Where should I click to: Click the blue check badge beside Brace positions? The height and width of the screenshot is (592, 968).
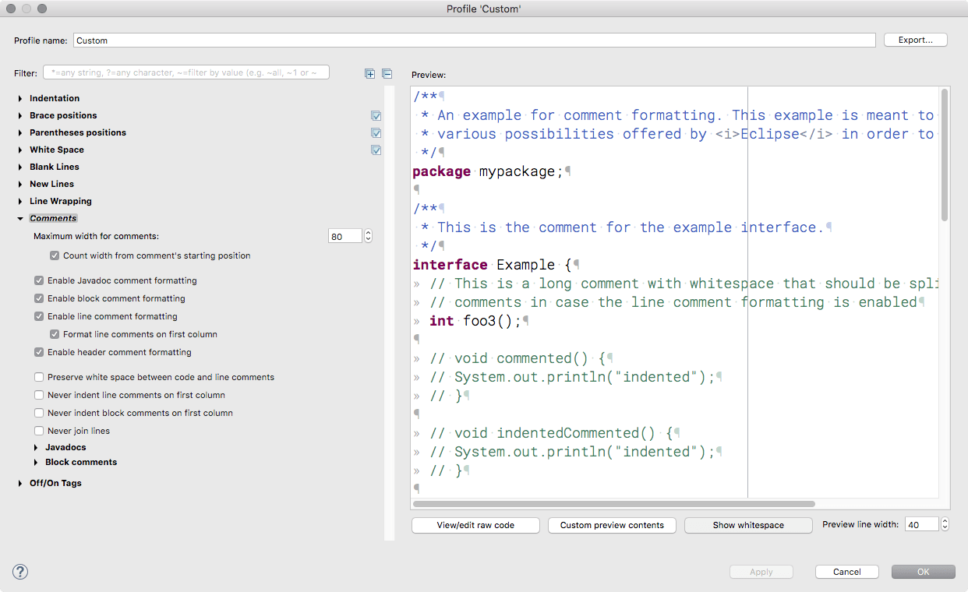point(376,115)
